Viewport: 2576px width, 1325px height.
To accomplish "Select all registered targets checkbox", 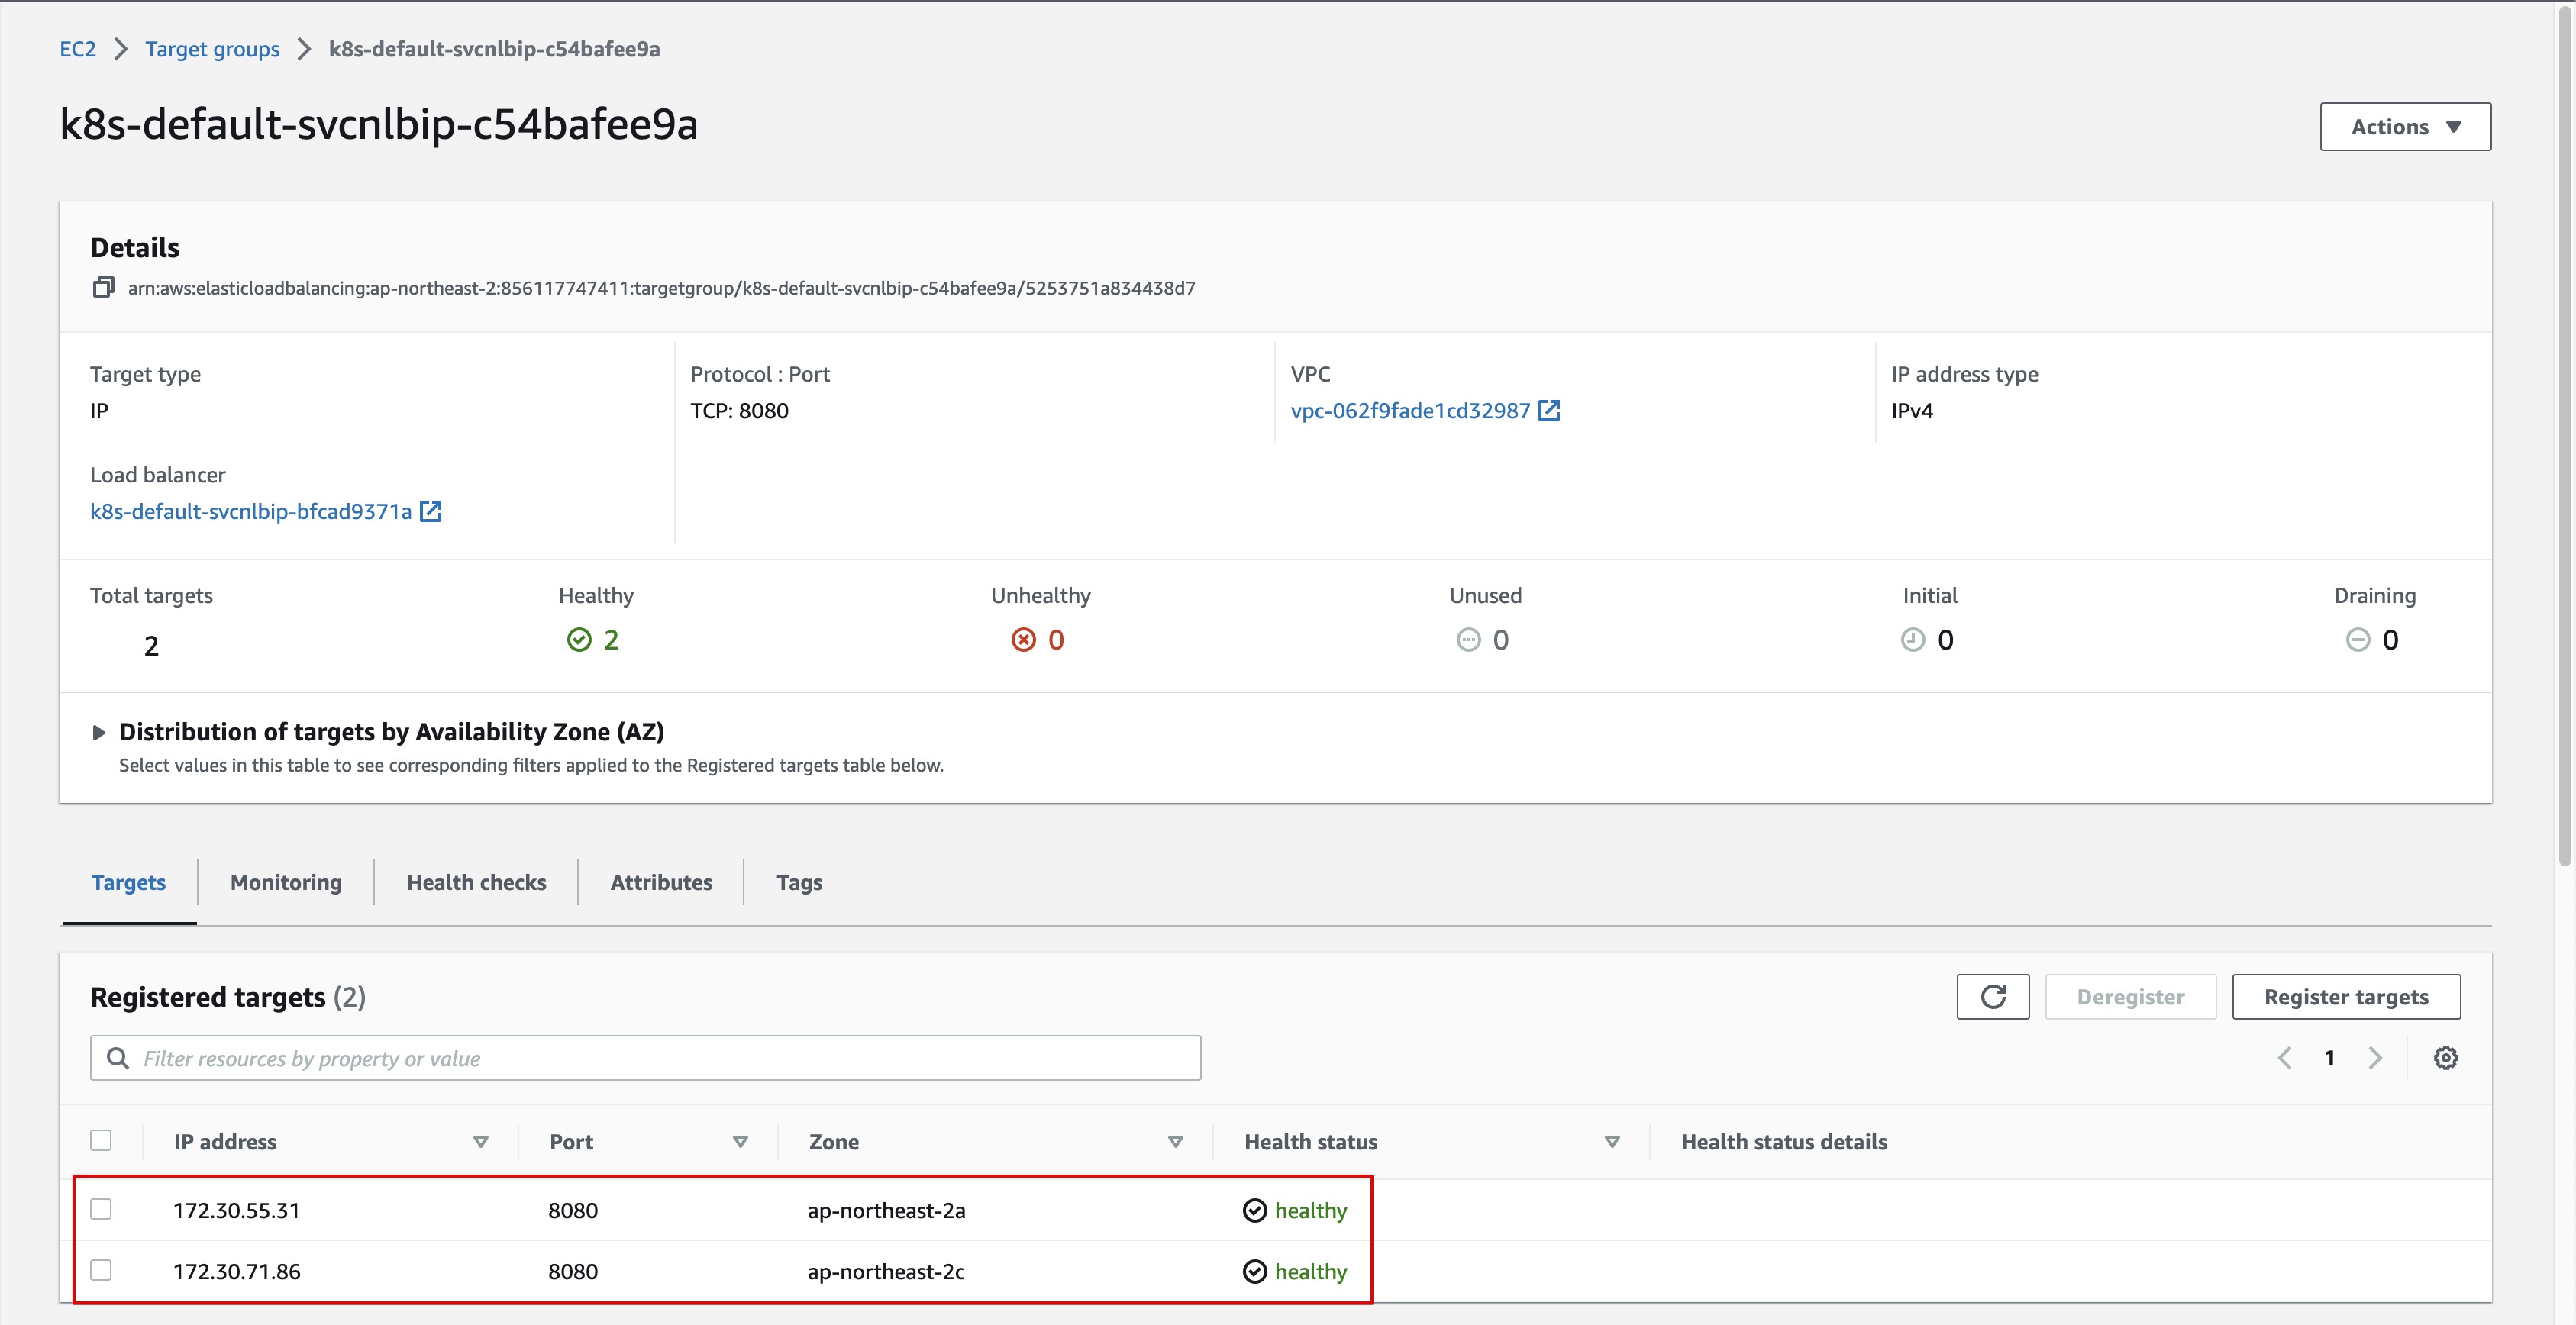I will click(101, 1141).
